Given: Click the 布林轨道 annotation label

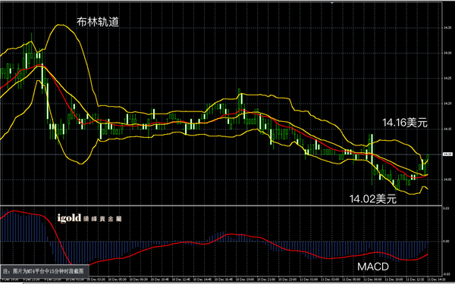Looking at the screenshot, I should pyautogui.click(x=98, y=22).
